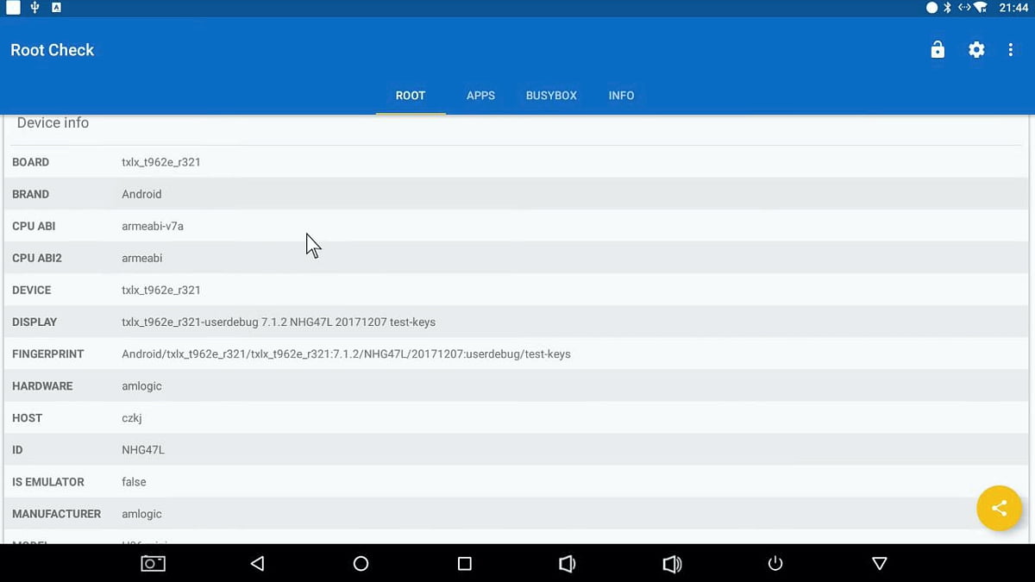The height and width of the screenshot is (582, 1035).
Task: Take screenshot with navigation bar camera icon
Action: point(153,563)
